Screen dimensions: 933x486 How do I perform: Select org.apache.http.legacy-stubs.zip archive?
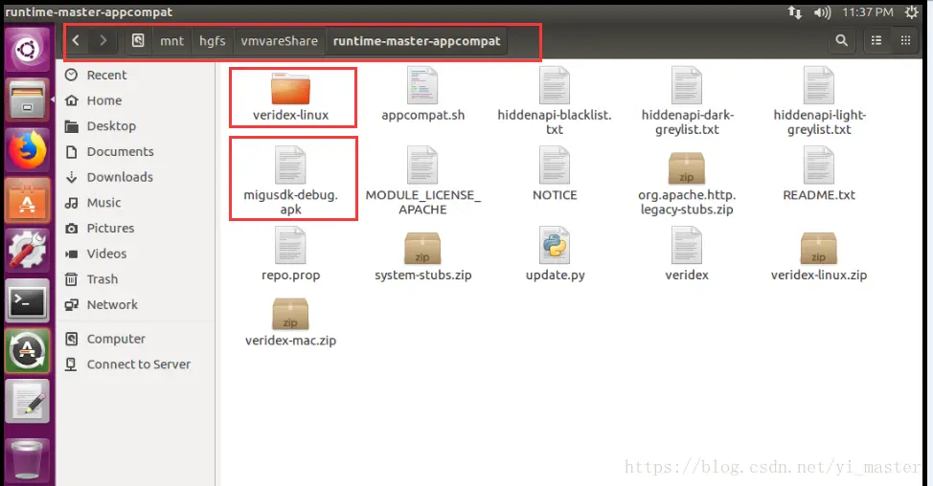click(x=687, y=183)
